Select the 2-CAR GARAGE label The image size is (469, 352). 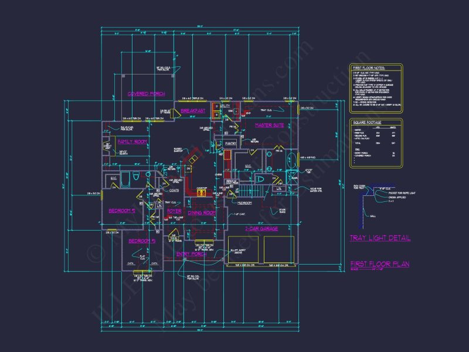[x=261, y=229]
